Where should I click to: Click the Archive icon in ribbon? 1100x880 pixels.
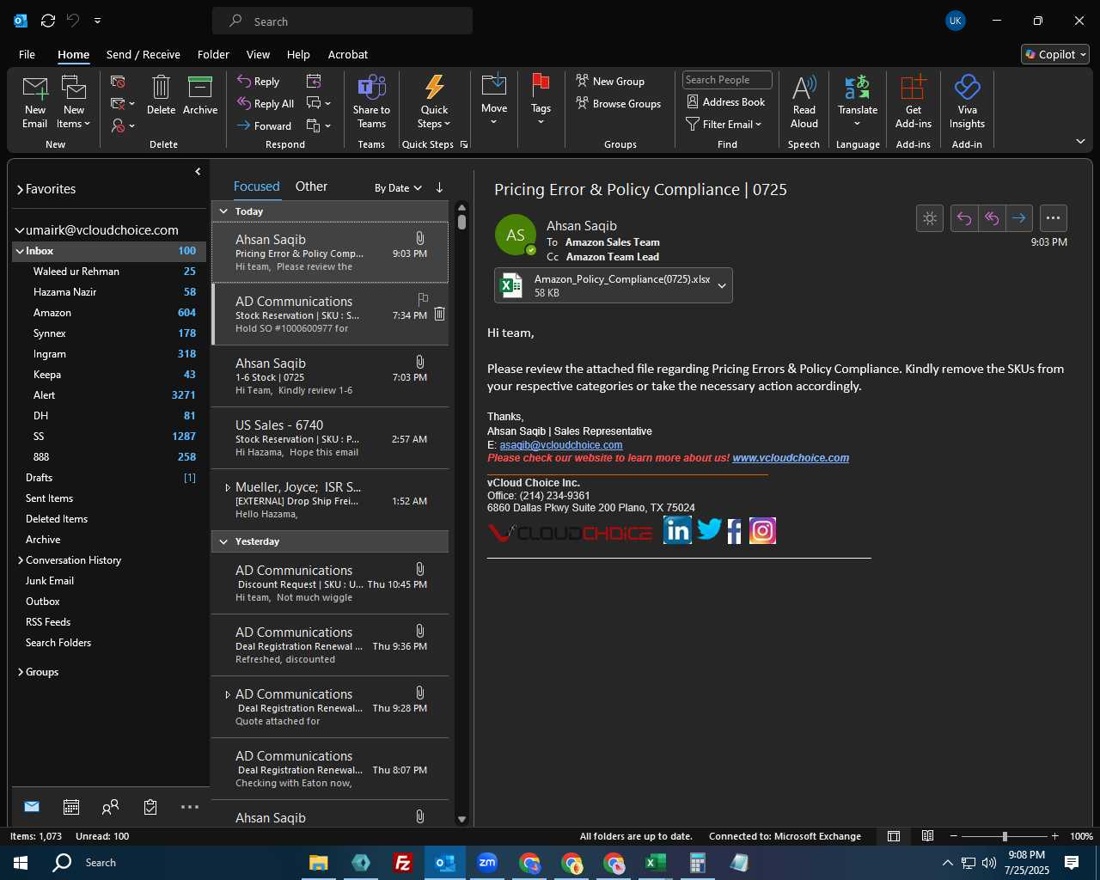click(x=200, y=87)
